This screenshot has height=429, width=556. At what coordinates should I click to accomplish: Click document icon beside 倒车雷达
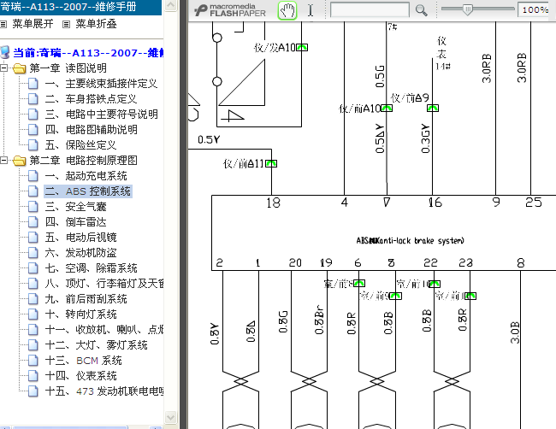pyautogui.click(x=33, y=222)
